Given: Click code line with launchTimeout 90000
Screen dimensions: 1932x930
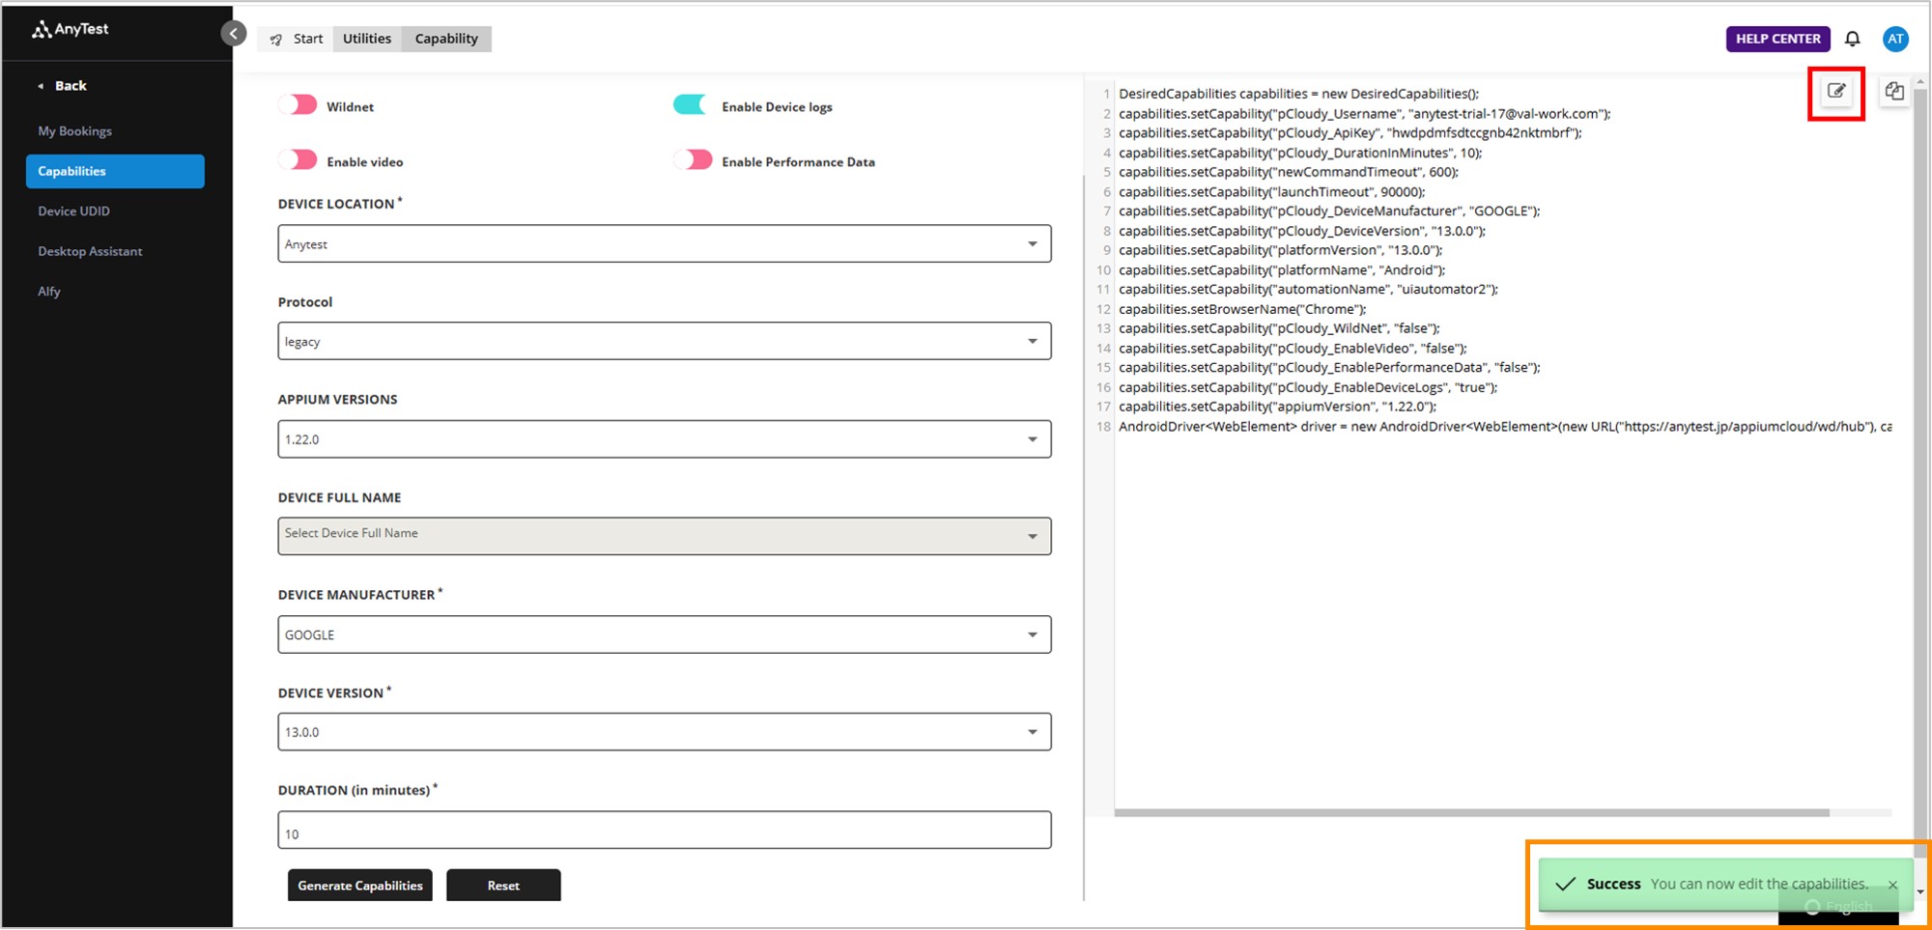Looking at the screenshot, I should pyautogui.click(x=1271, y=192).
